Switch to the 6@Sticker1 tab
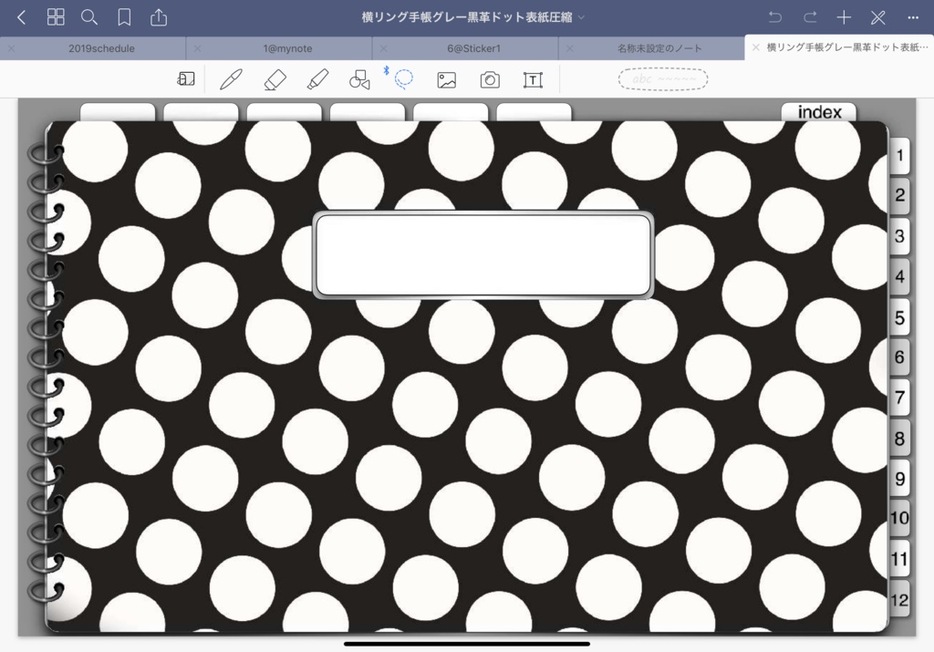Viewport: 934px width, 652px height. (x=473, y=47)
